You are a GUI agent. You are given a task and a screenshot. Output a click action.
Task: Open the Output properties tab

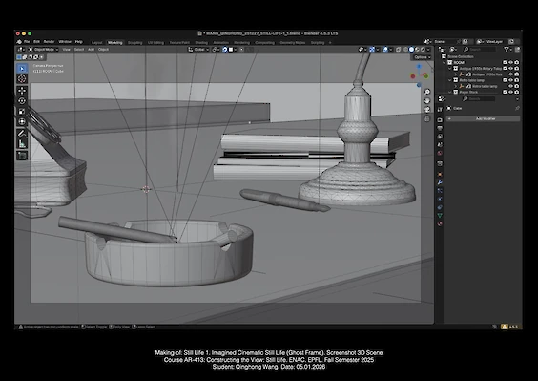coord(440,128)
